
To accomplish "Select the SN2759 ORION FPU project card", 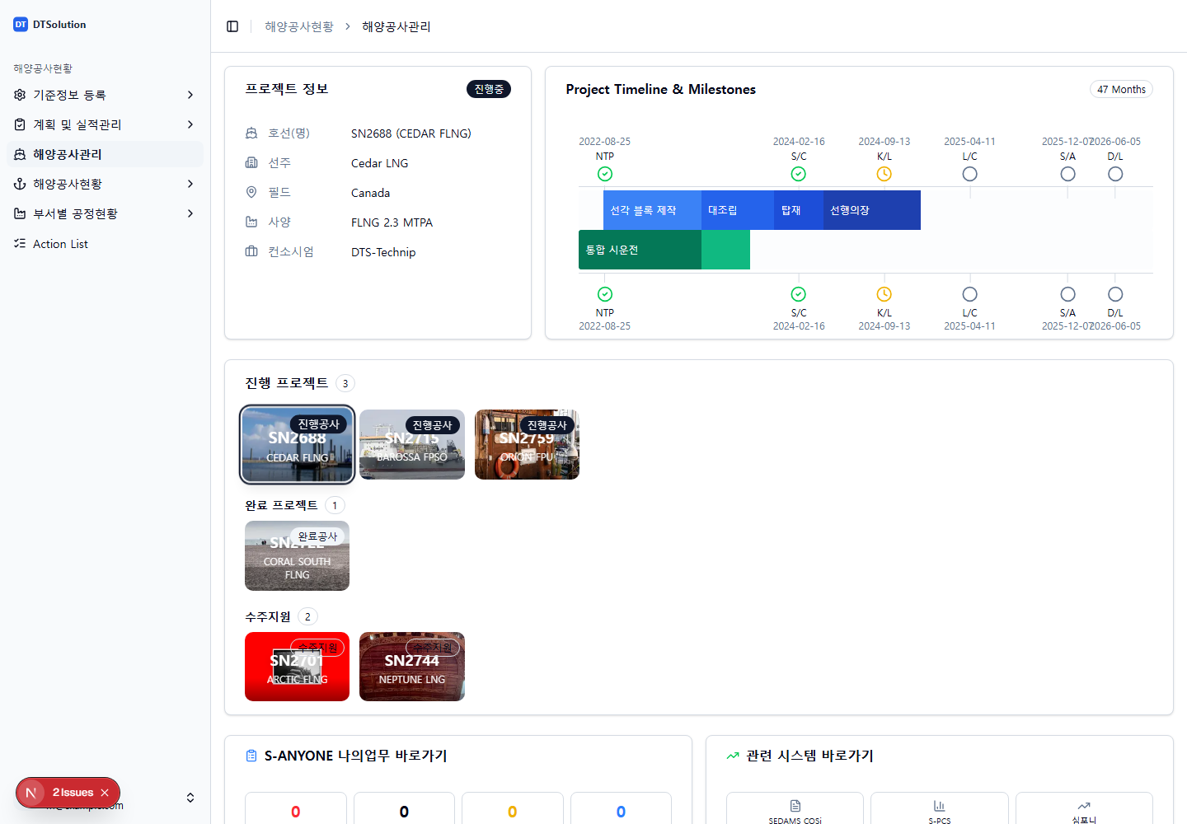I will point(527,444).
